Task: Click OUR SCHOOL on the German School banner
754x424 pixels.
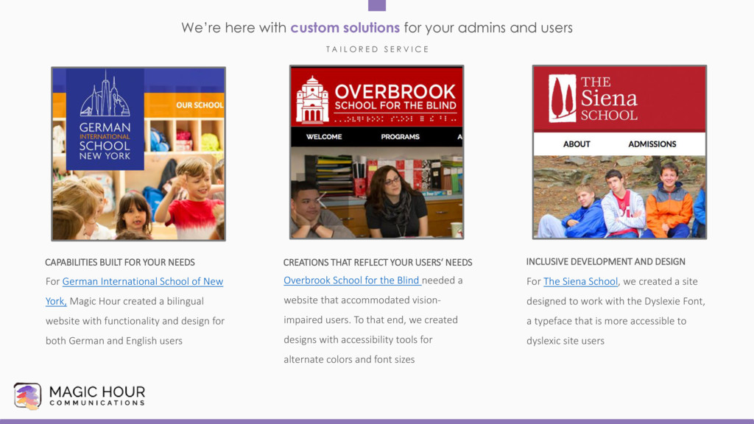Action: tap(200, 105)
